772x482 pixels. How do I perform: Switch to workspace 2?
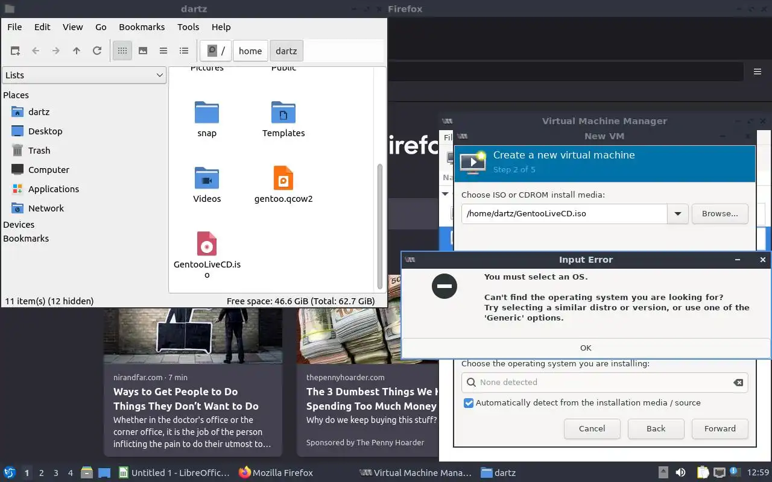pos(41,473)
